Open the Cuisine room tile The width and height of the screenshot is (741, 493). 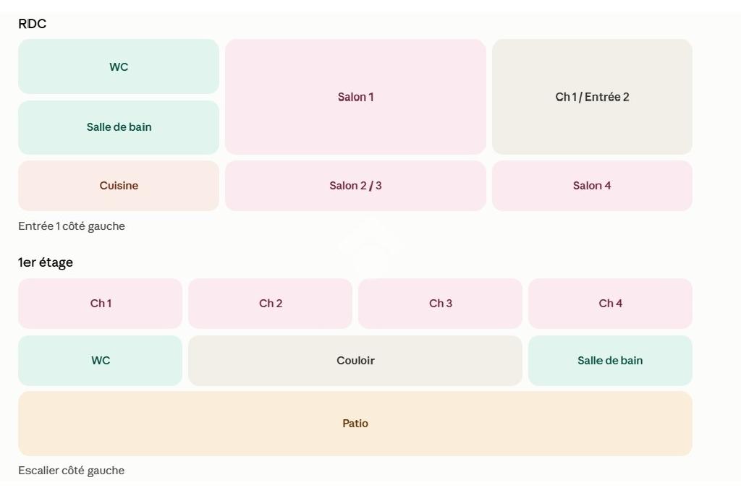pos(119,186)
